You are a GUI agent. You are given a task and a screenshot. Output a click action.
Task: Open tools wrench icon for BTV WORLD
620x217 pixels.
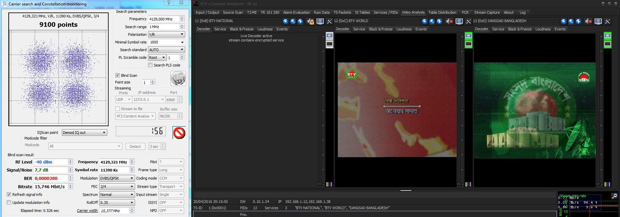point(468,21)
